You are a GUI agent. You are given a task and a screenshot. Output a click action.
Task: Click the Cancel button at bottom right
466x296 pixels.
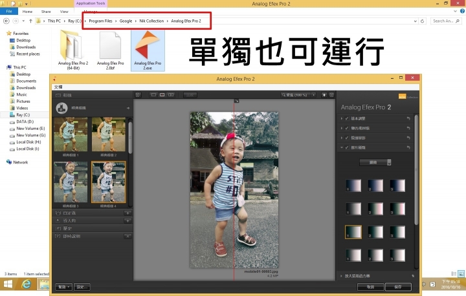[x=370, y=287]
